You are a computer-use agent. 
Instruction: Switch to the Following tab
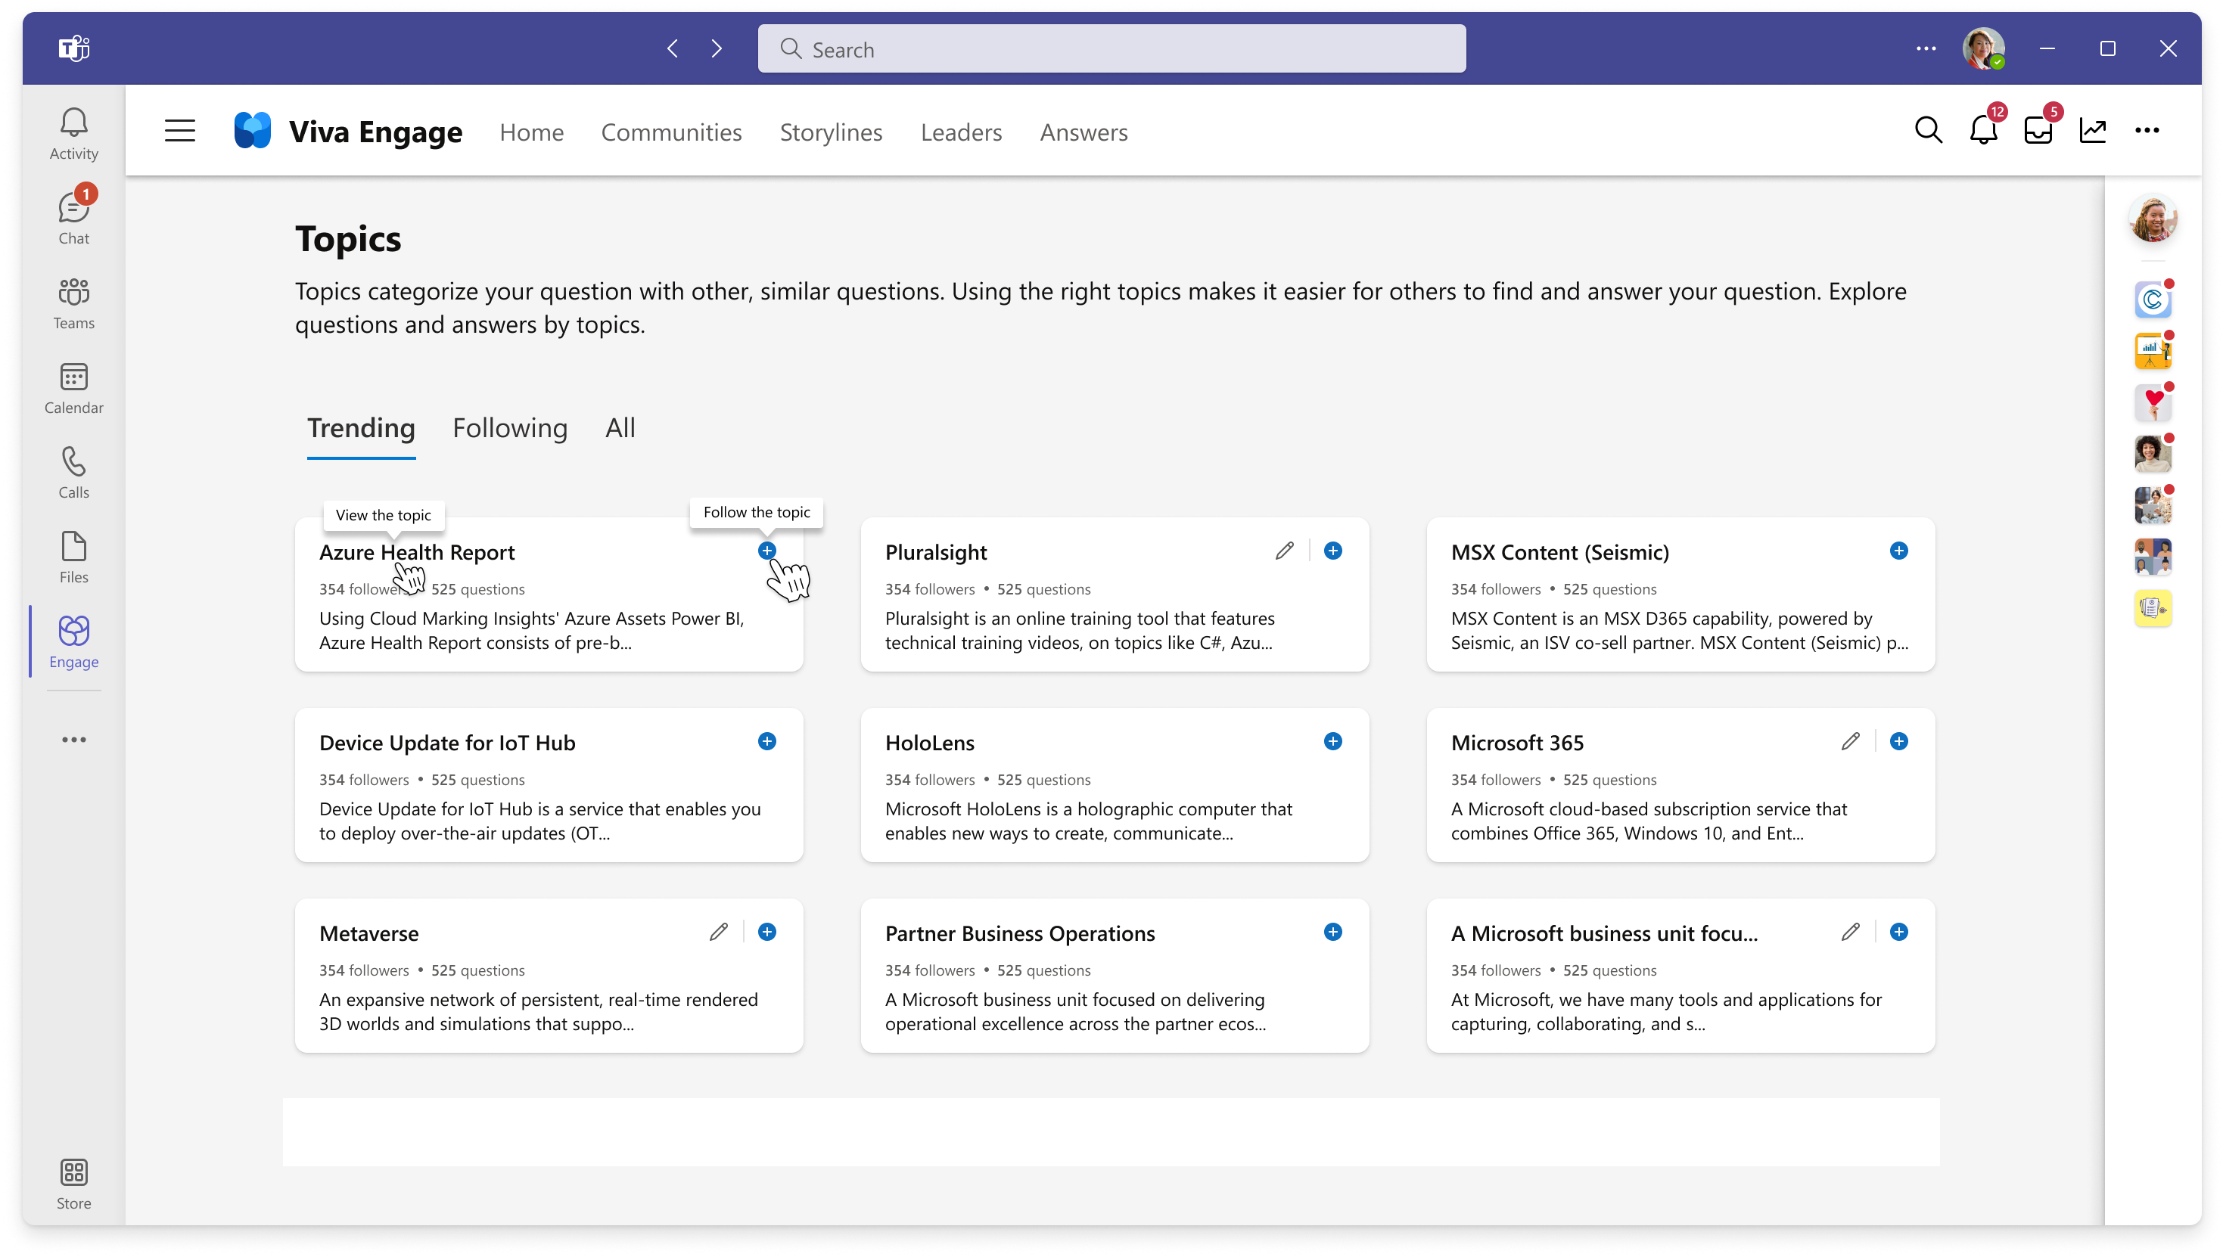[x=510, y=427]
